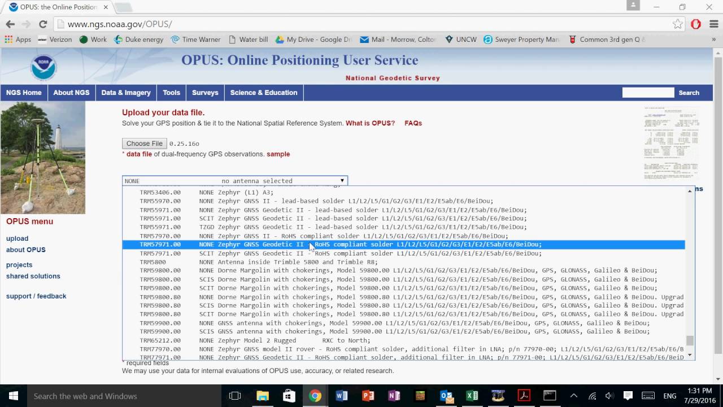Open the Apps bookmarks shortcut

pos(18,40)
